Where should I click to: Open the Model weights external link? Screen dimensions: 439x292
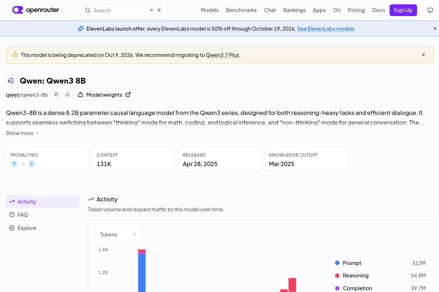(104, 95)
